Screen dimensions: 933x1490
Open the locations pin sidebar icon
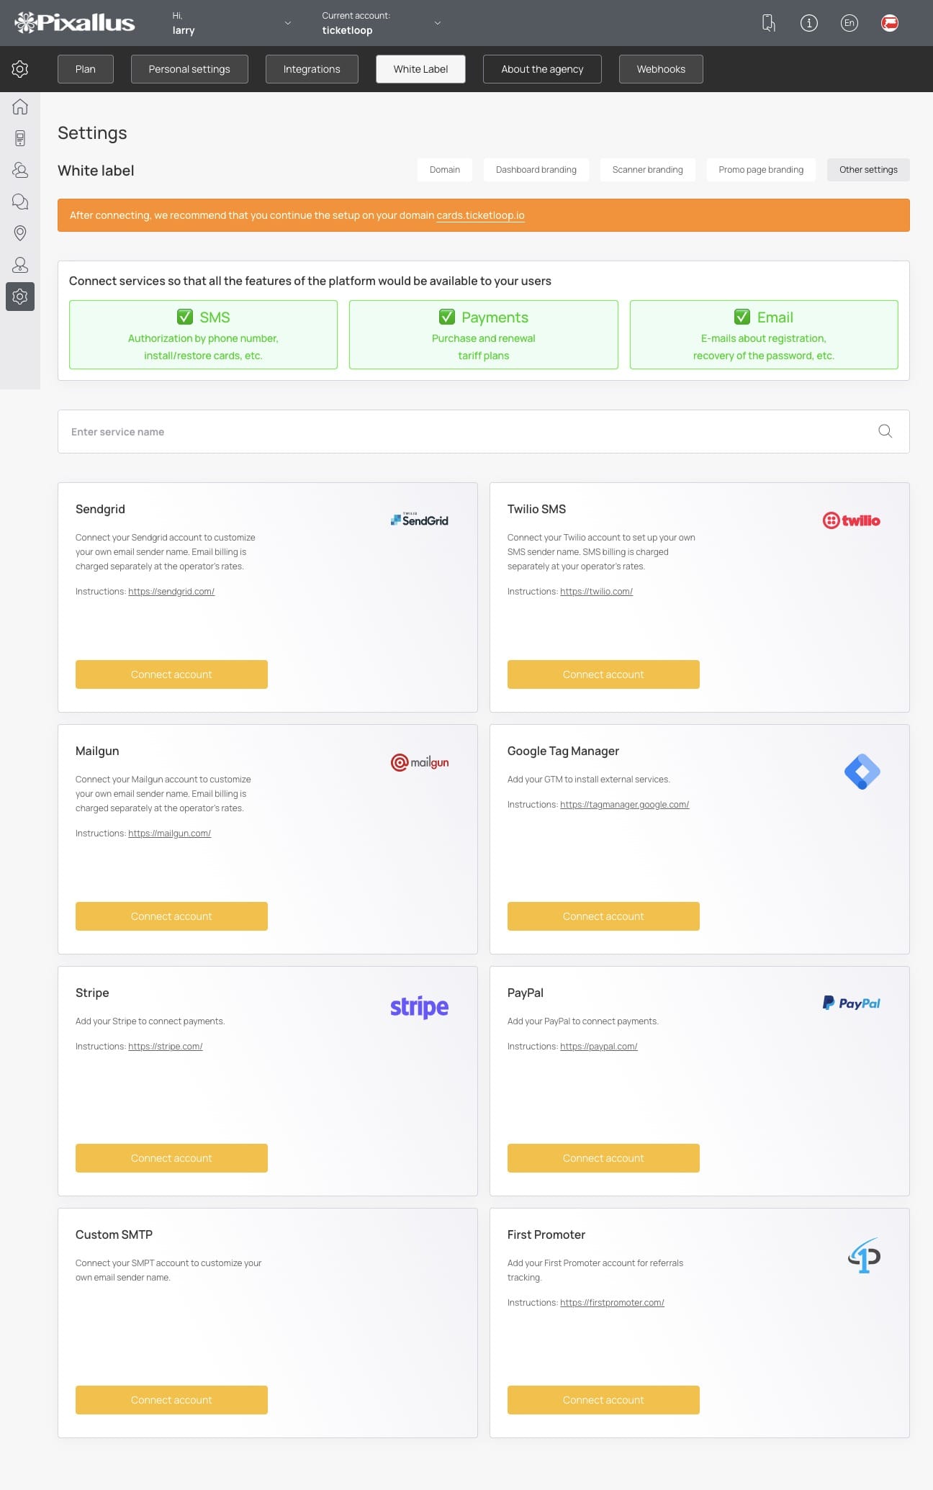[20, 233]
